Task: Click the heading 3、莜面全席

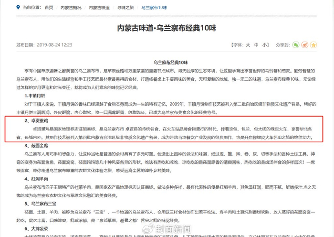Action: click(36, 146)
